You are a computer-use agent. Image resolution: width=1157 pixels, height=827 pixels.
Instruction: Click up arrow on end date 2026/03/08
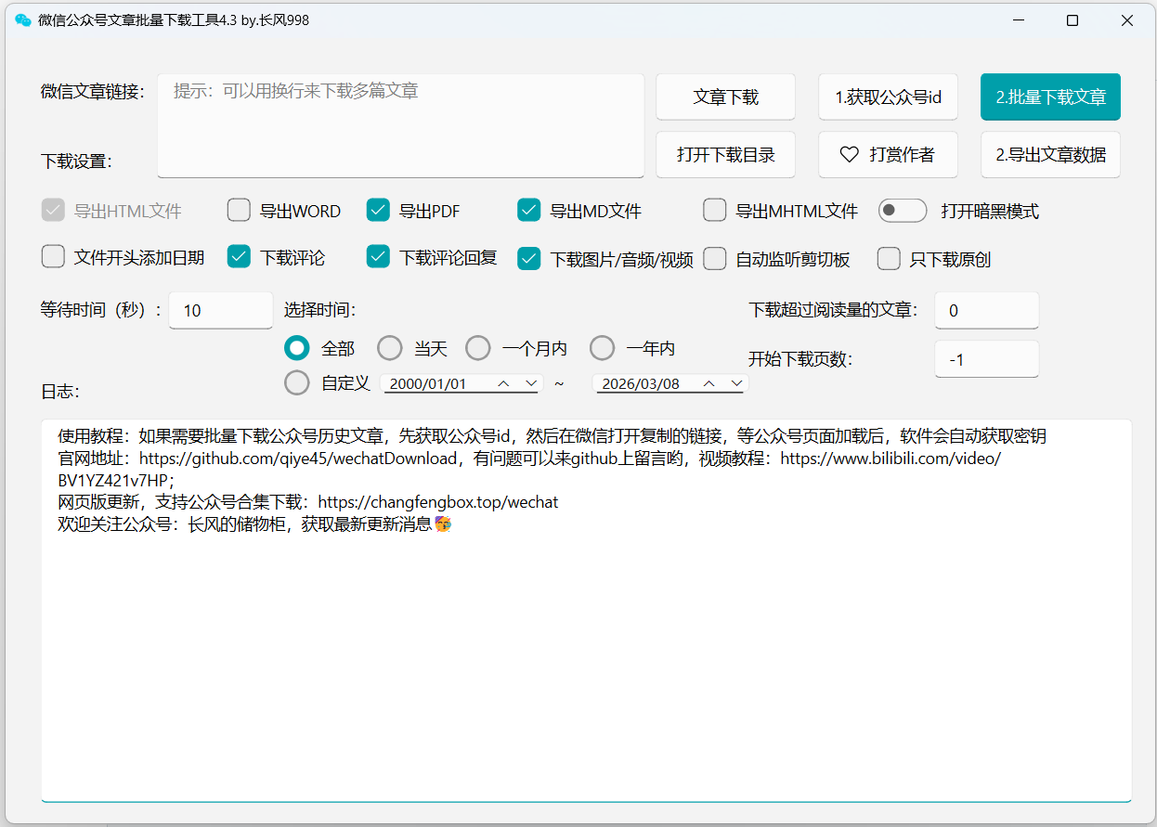(x=708, y=383)
